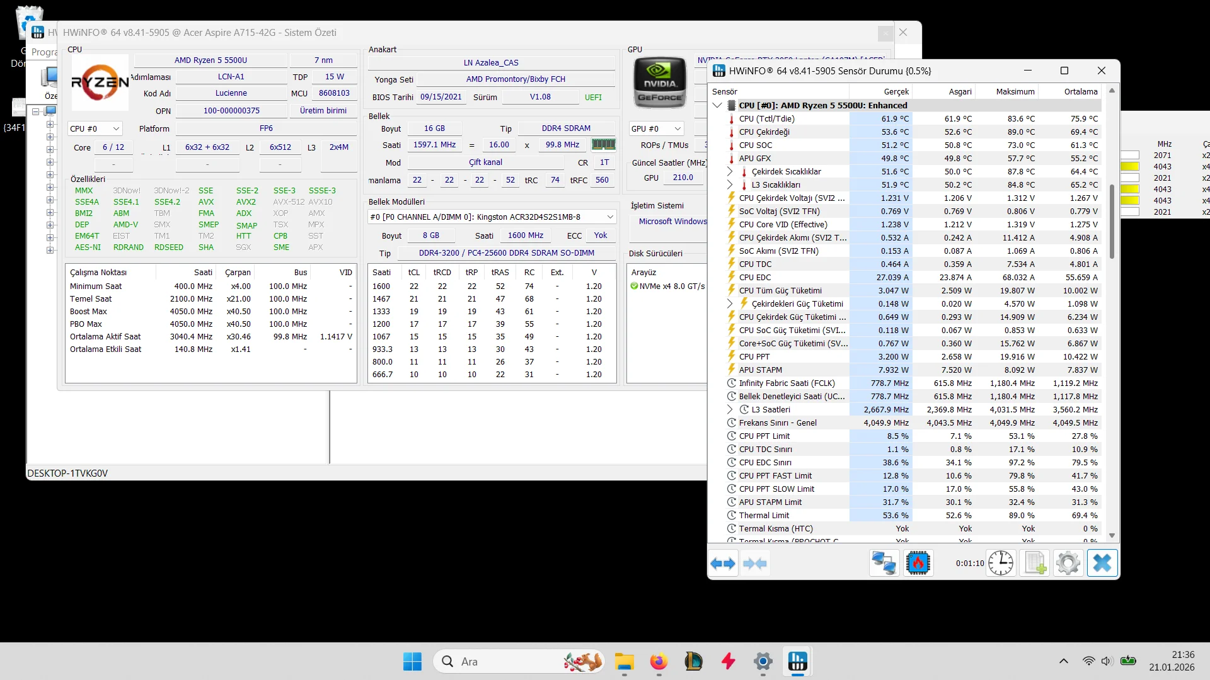Screen dimensions: 1210x680
Task: Start logging with the sheet-plus icon
Action: pos(1035,563)
